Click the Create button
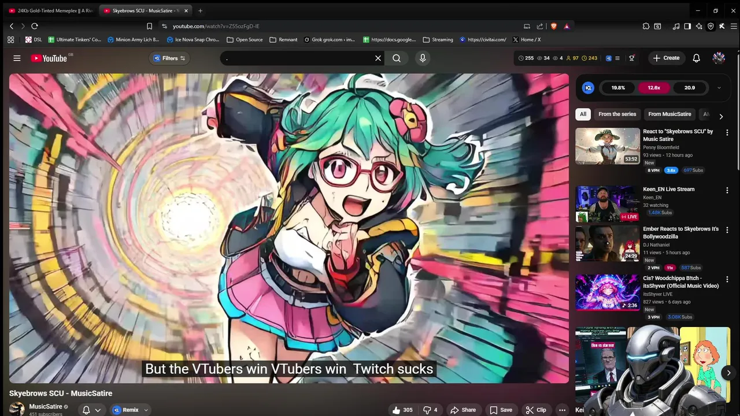The image size is (740, 416). click(666, 58)
